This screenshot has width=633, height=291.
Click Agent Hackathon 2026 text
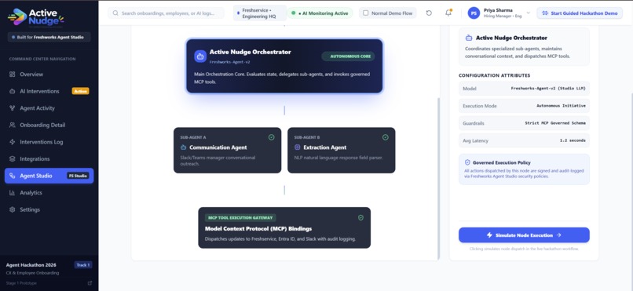[31, 265]
